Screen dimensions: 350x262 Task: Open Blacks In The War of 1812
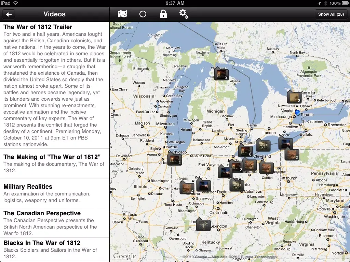[55, 249]
